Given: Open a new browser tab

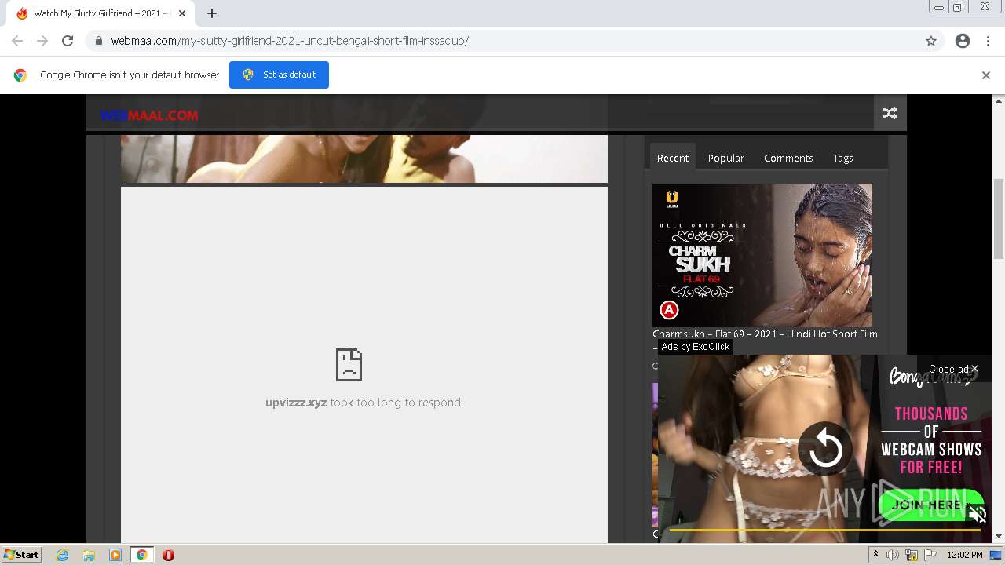Looking at the screenshot, I should 212,13.
